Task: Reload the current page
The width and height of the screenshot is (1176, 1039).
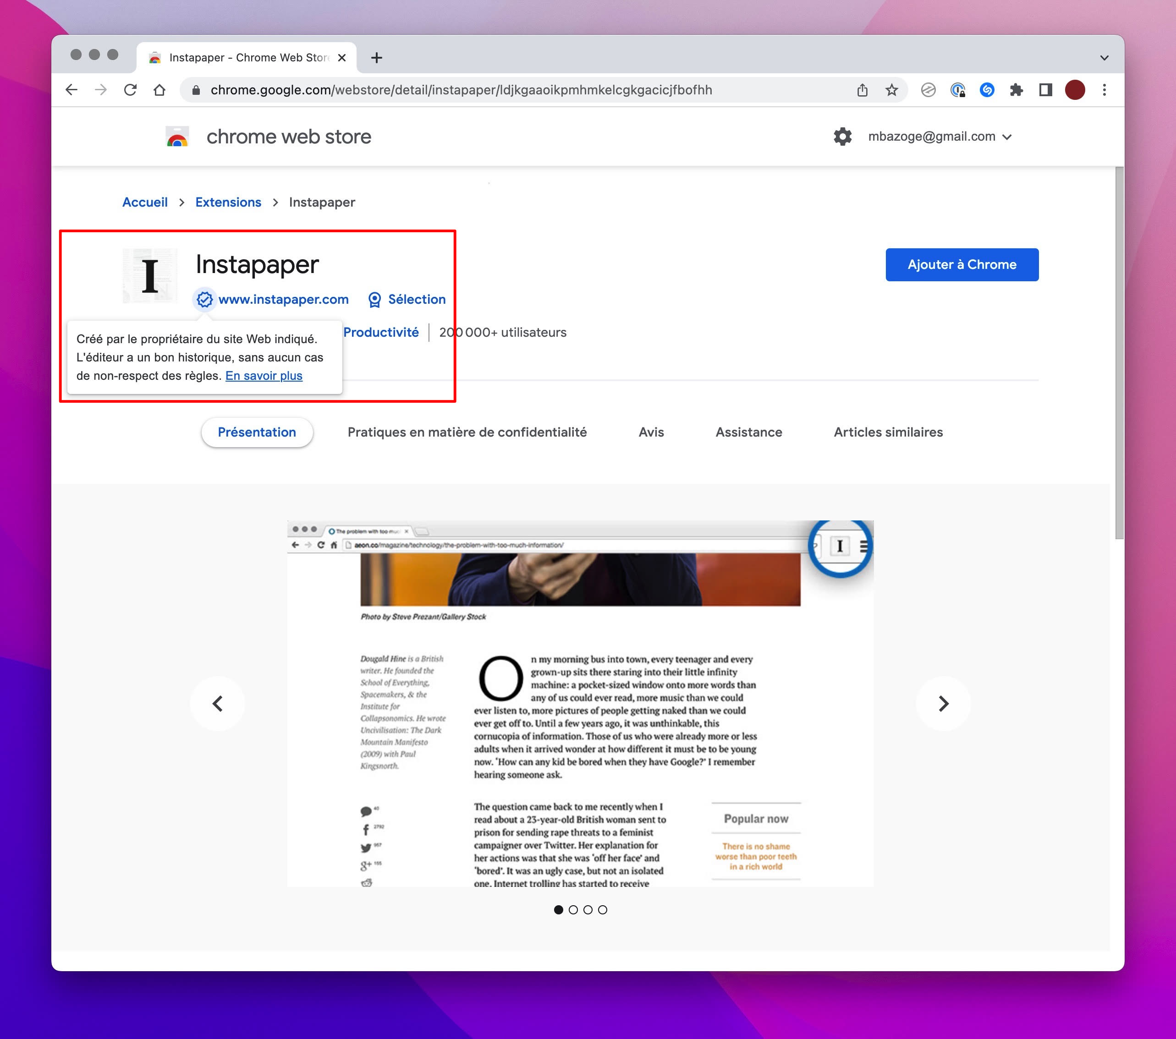Action: coord(131,90)
